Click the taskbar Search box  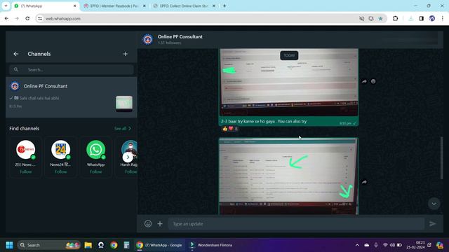49,245
